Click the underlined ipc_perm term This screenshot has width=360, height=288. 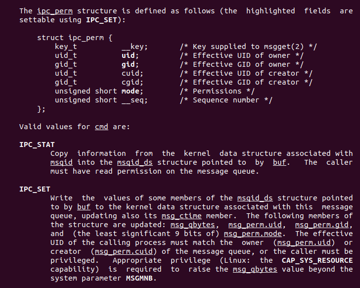[55, 11]
